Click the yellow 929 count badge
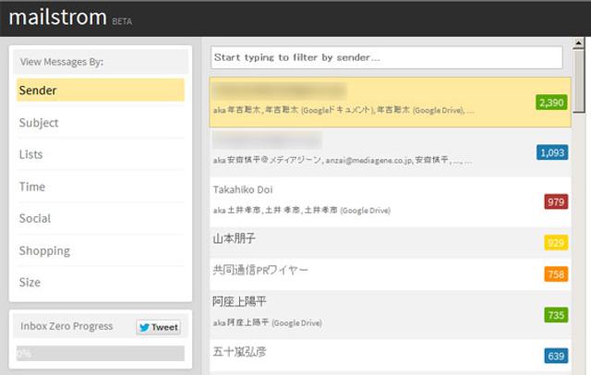 tap(556, 243)
